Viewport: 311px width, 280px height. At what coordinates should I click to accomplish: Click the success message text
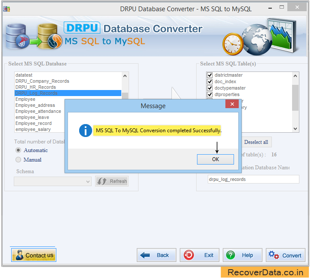click(x=158, y=131)
